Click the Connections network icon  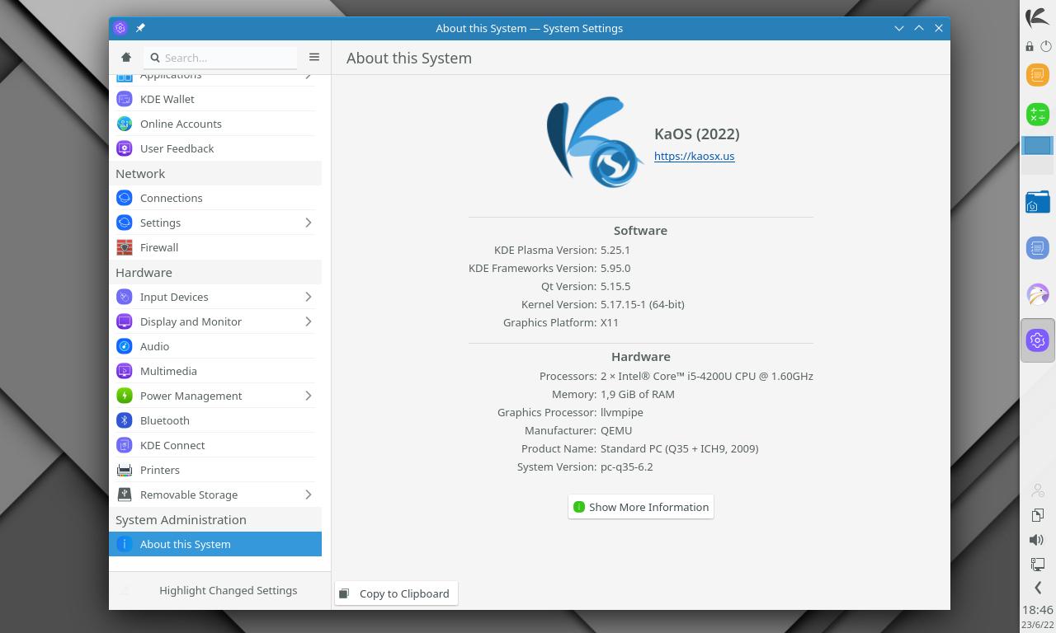(x=125, y=198)
